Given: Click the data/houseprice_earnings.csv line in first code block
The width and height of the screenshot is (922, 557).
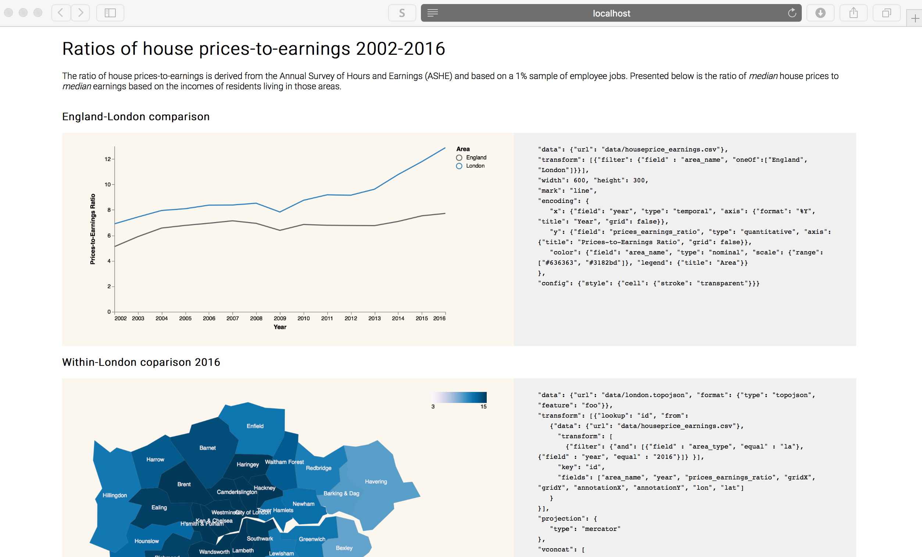Looking at the screenshot, I should [x=633, y=149].
